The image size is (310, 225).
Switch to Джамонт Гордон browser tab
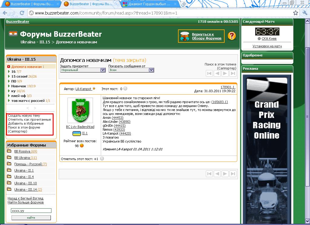coord(149,4)
